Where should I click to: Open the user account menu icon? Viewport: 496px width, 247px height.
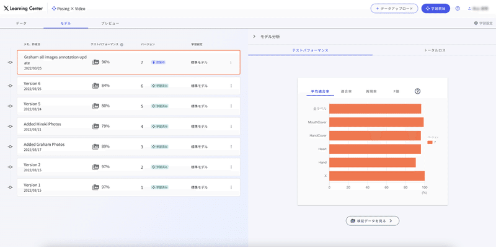point(470,9)
